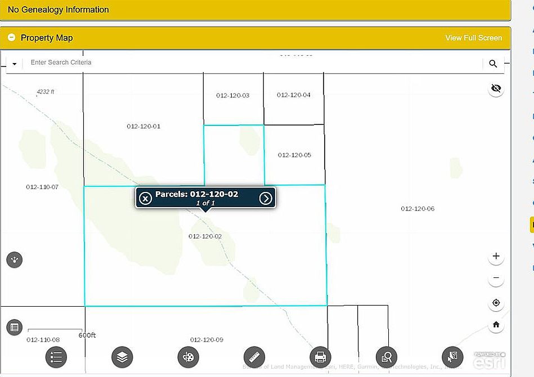534x377 pixels.
Task: Click the find my location button
Action: pyautogui.click(x=496, y=303)
